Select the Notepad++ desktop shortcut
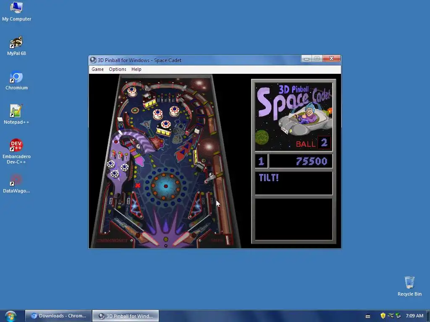The width and height of the screenshot is (430, 322). (16, 115)
